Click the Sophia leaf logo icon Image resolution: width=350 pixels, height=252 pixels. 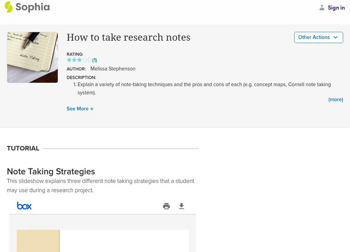tap(8, 7)
